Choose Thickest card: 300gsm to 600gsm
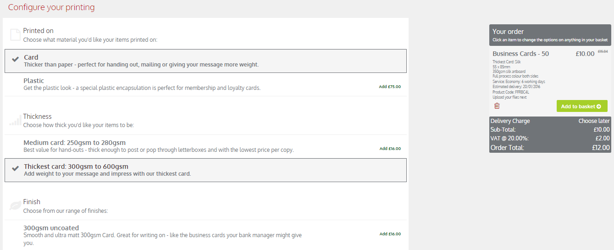The width and height of the screenshot is (614, 250). point(205,170)
